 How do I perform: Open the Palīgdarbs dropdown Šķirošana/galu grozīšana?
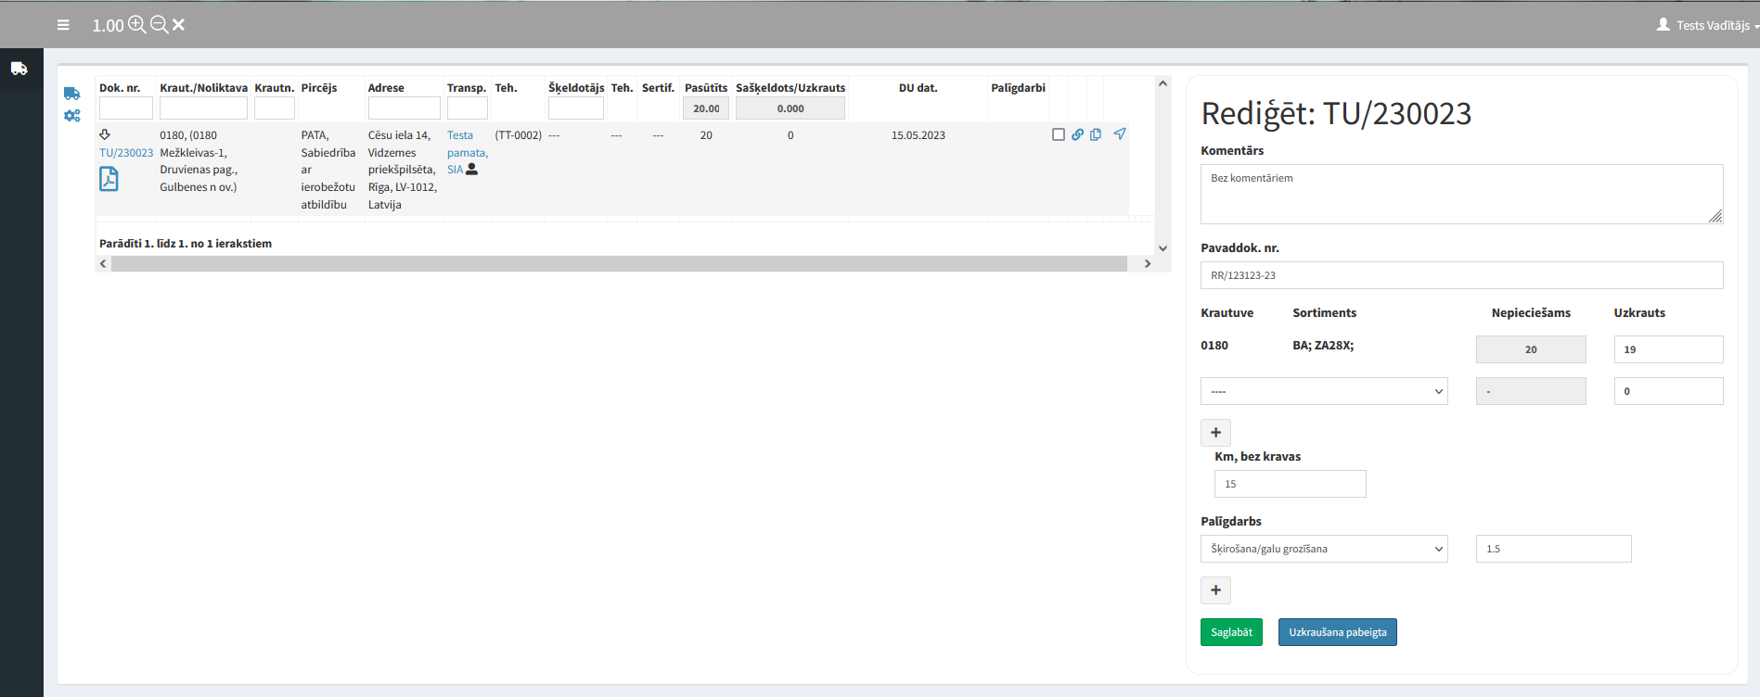[x=1323, y=549]
